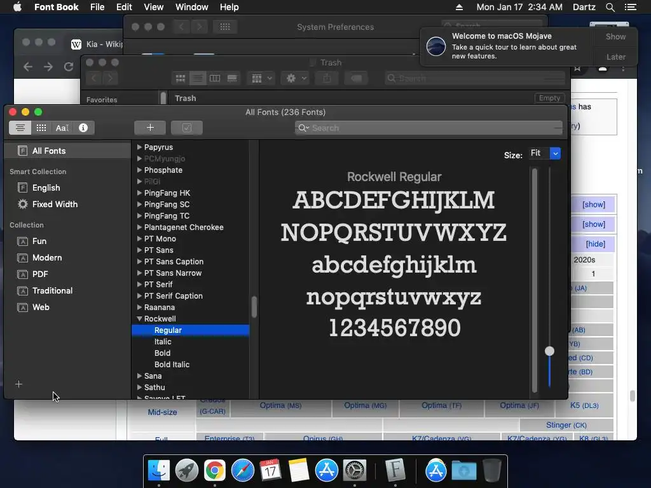Open Safari from the Dock
651x488 pixels.
point(242,470)
